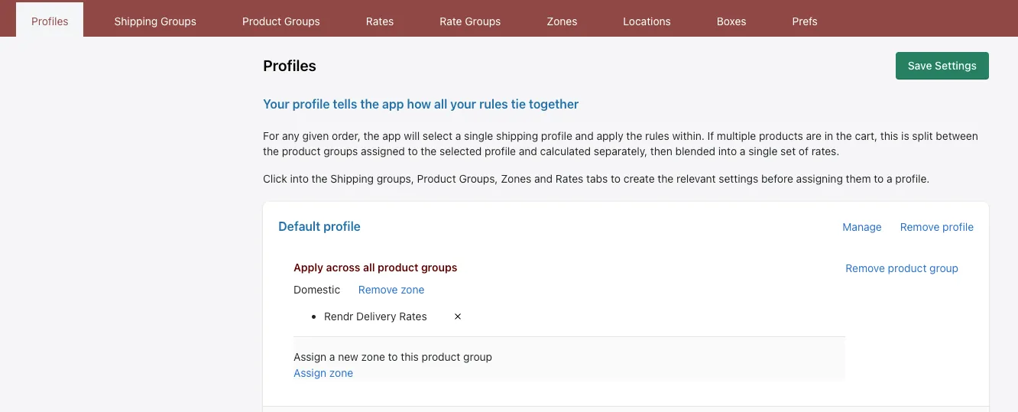
Task: Remove Rendr Delivery Rates with the x icon
Action: click(458, 316)
